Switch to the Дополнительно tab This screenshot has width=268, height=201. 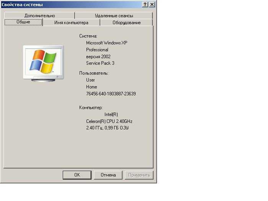(x=39, y=16)
